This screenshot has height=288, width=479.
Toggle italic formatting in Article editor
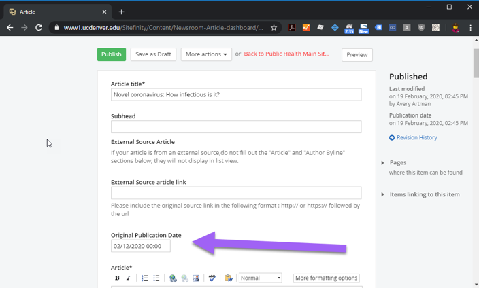129,278
